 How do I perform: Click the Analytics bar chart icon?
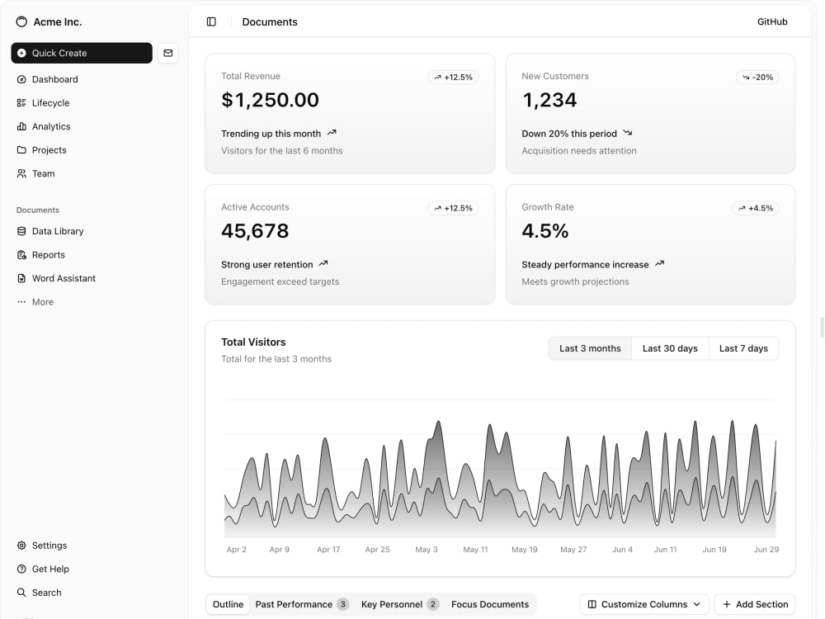(x=21, y=126)
